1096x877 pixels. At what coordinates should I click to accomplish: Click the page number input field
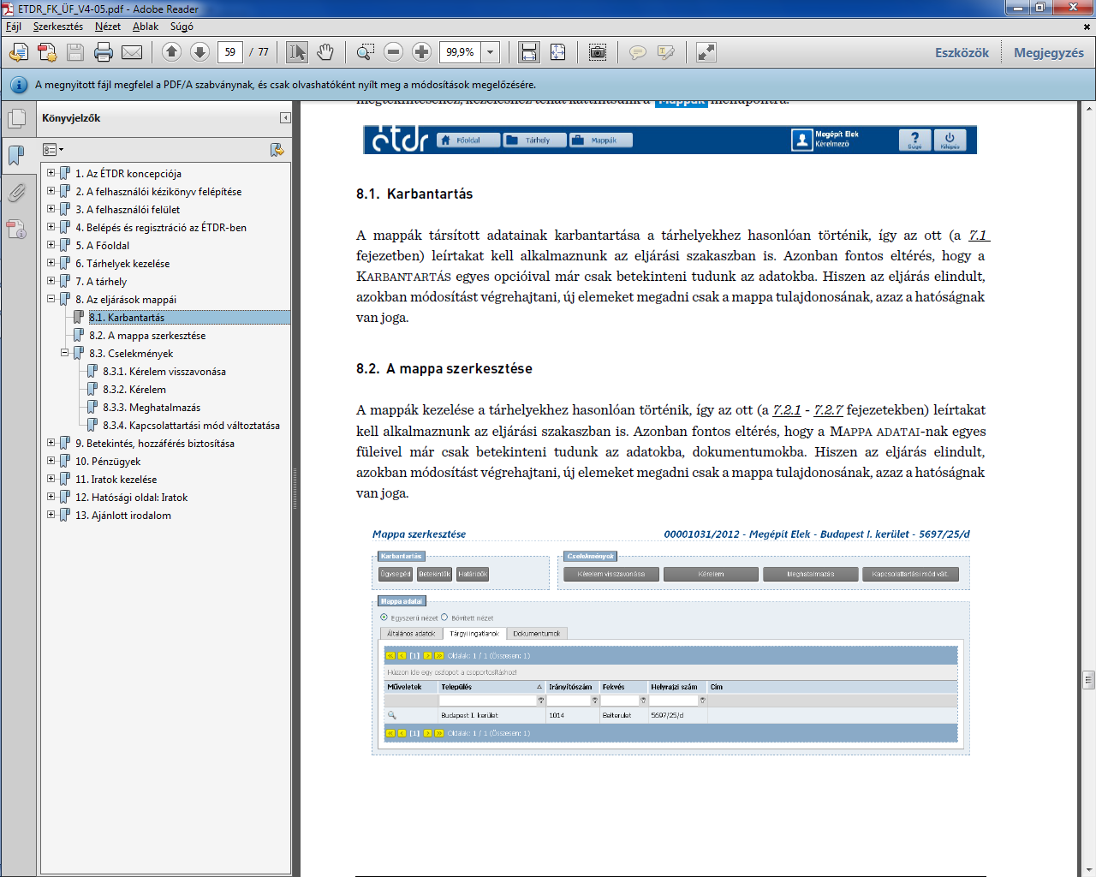229,52
